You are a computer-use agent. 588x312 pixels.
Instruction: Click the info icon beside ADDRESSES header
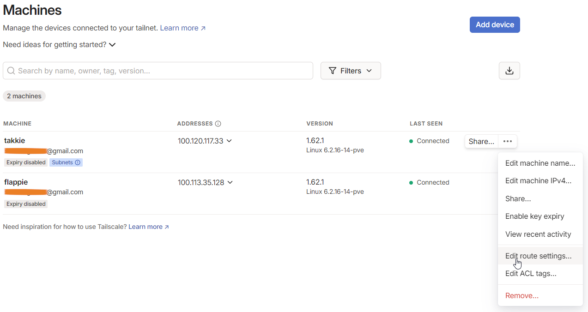pyautogui.click(x=218, y=124)
